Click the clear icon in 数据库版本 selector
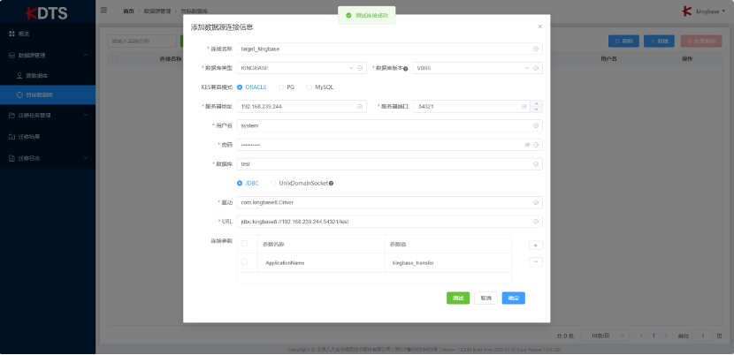 [536, 68]
